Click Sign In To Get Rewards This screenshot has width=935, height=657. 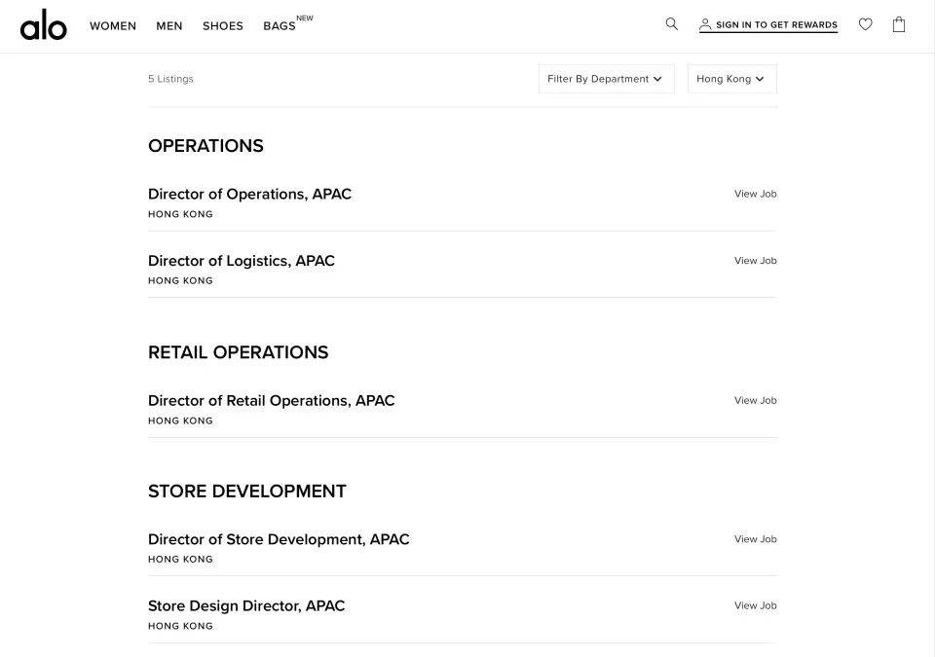click(x=776, y=25)
